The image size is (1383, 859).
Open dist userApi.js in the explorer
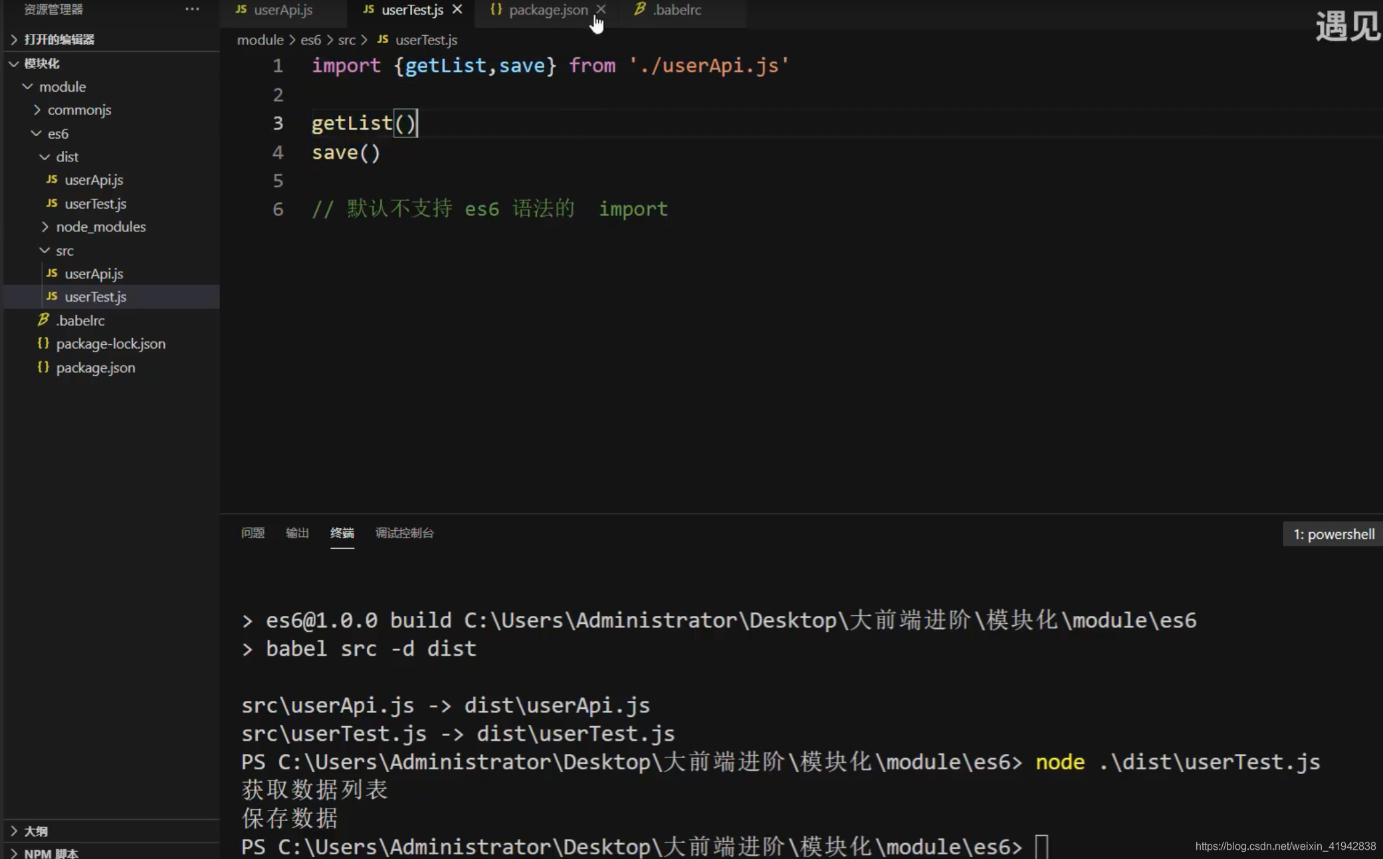[x=112, y=180]
